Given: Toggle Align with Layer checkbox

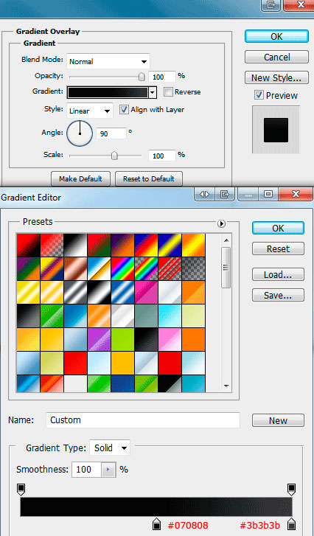Looking at the screenshot, I should coord(125,110).
